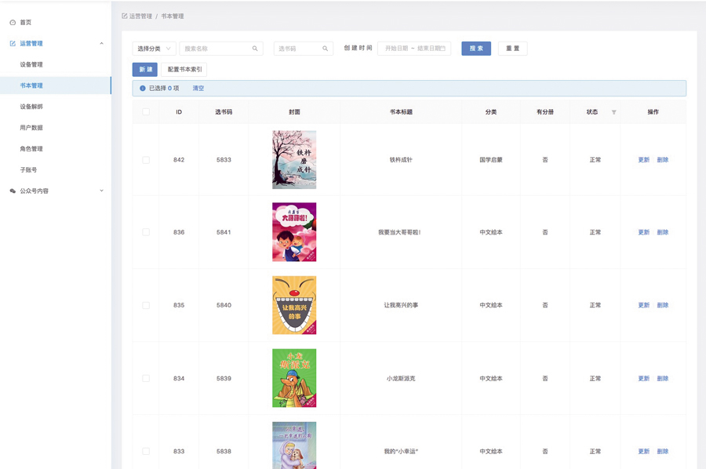Check the row checkbox for ID 842
706x469 pixels.
(146, 160)
